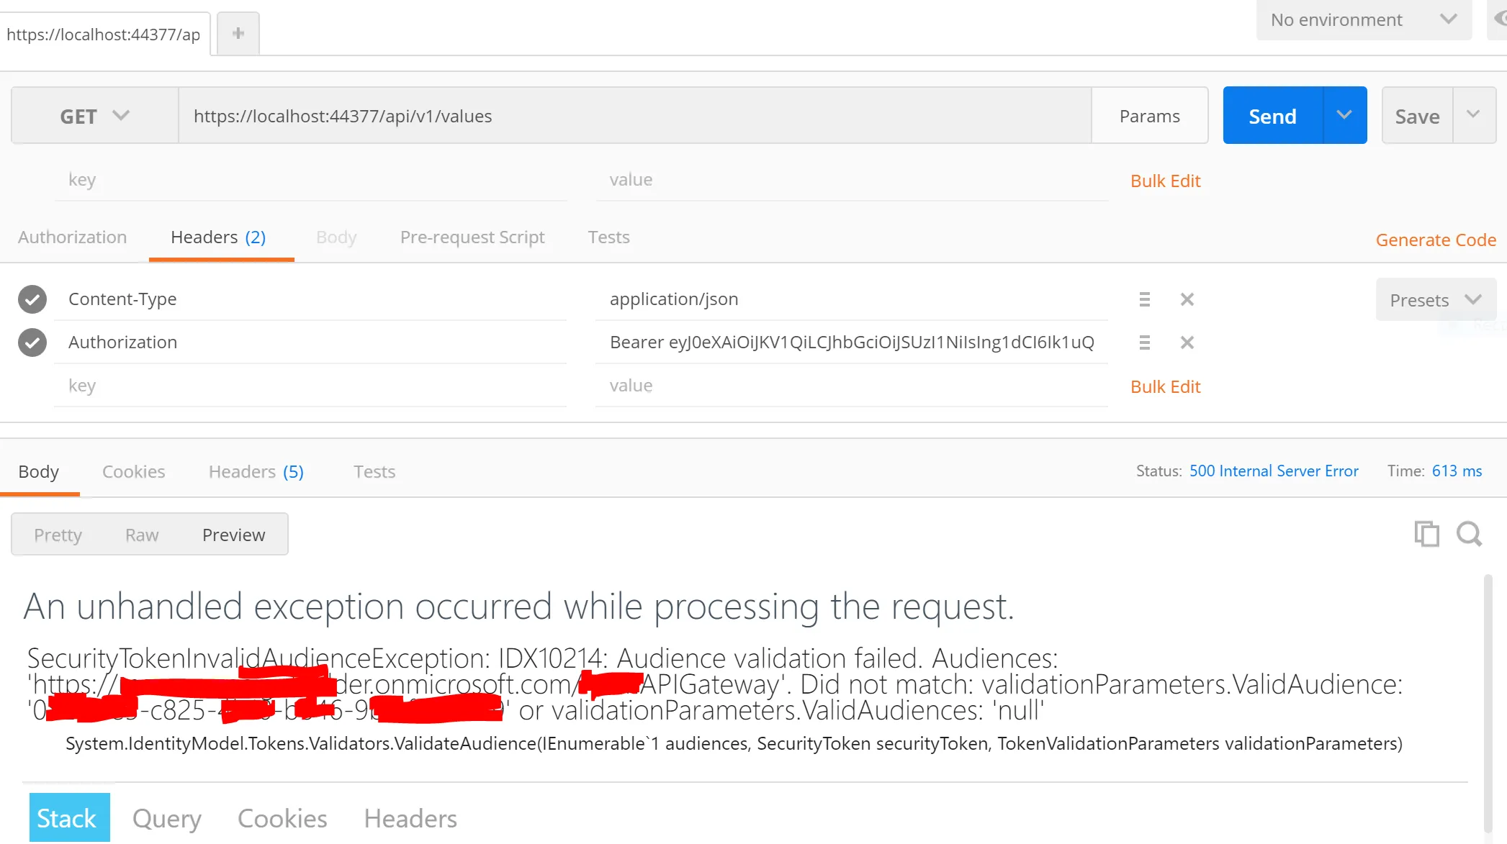Open the response Cookies tab
Image resolution: width=1507 pixels, height=844 pixels.
[133, 472]
